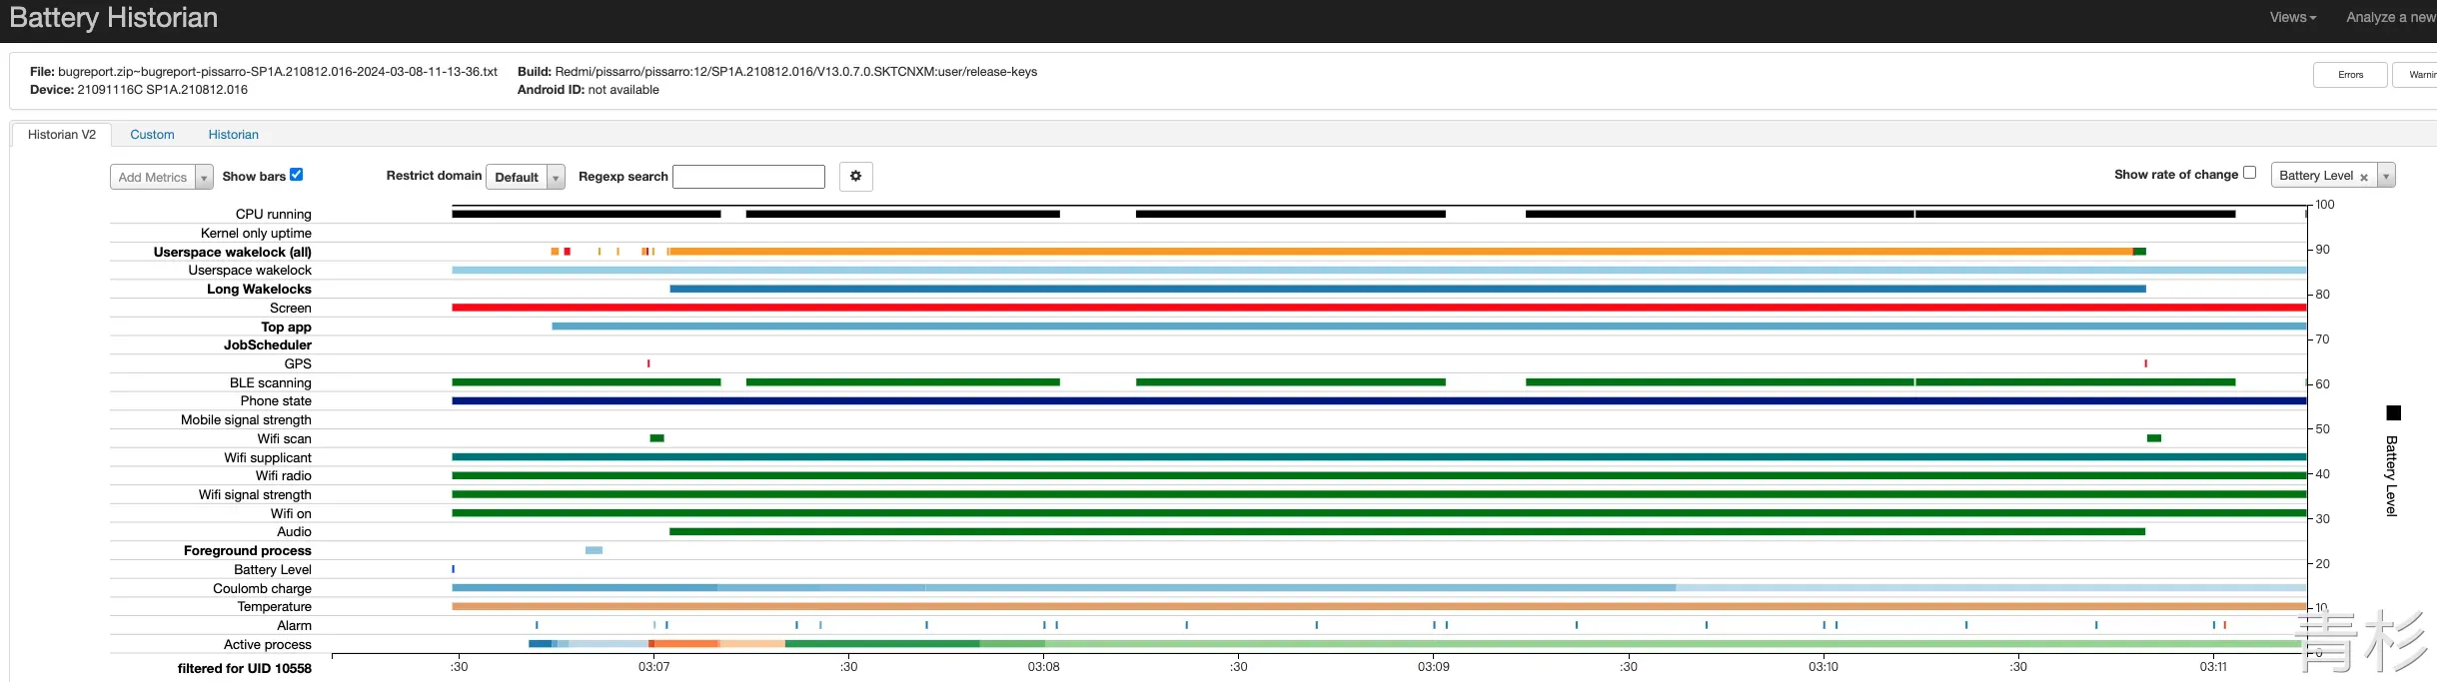Open the Add Metrics dropdown
Viewport: 2437px width, 682px height.
click(162, 177)
